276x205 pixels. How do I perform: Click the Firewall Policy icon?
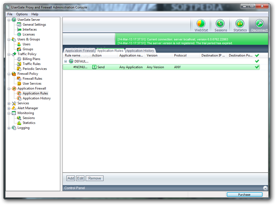[x=14, y=74]
